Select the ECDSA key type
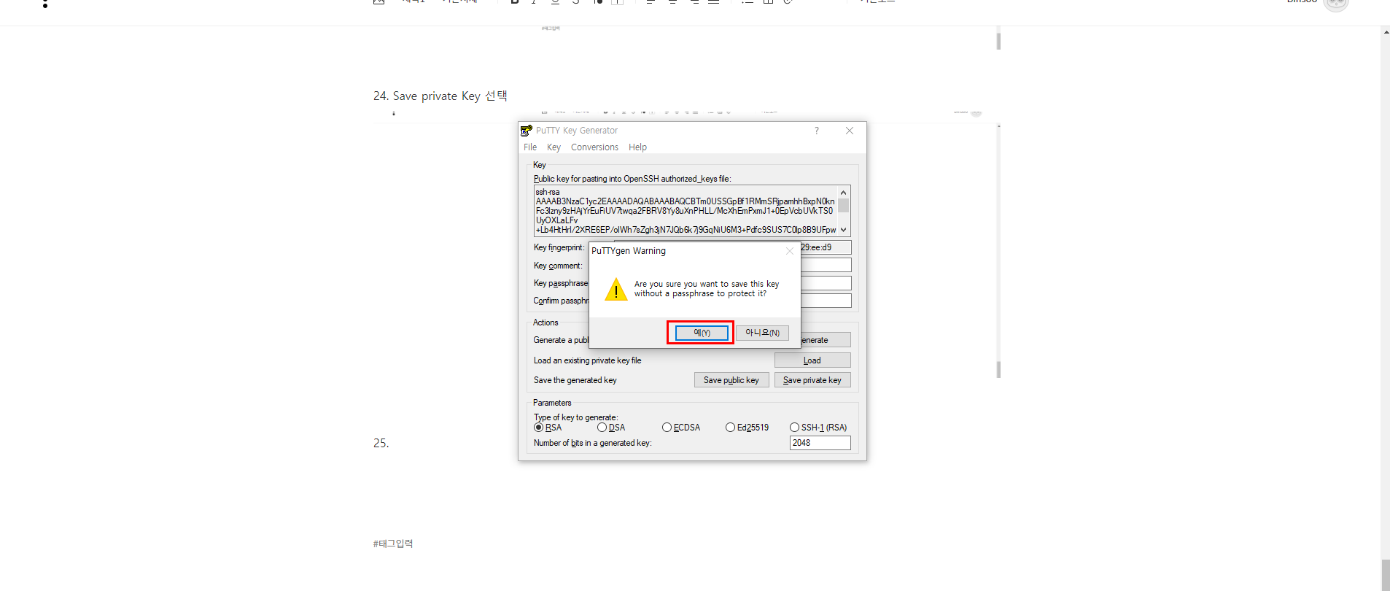This screenshot has width=1390, height=591. pyautogui.click(x=681, y=428)
